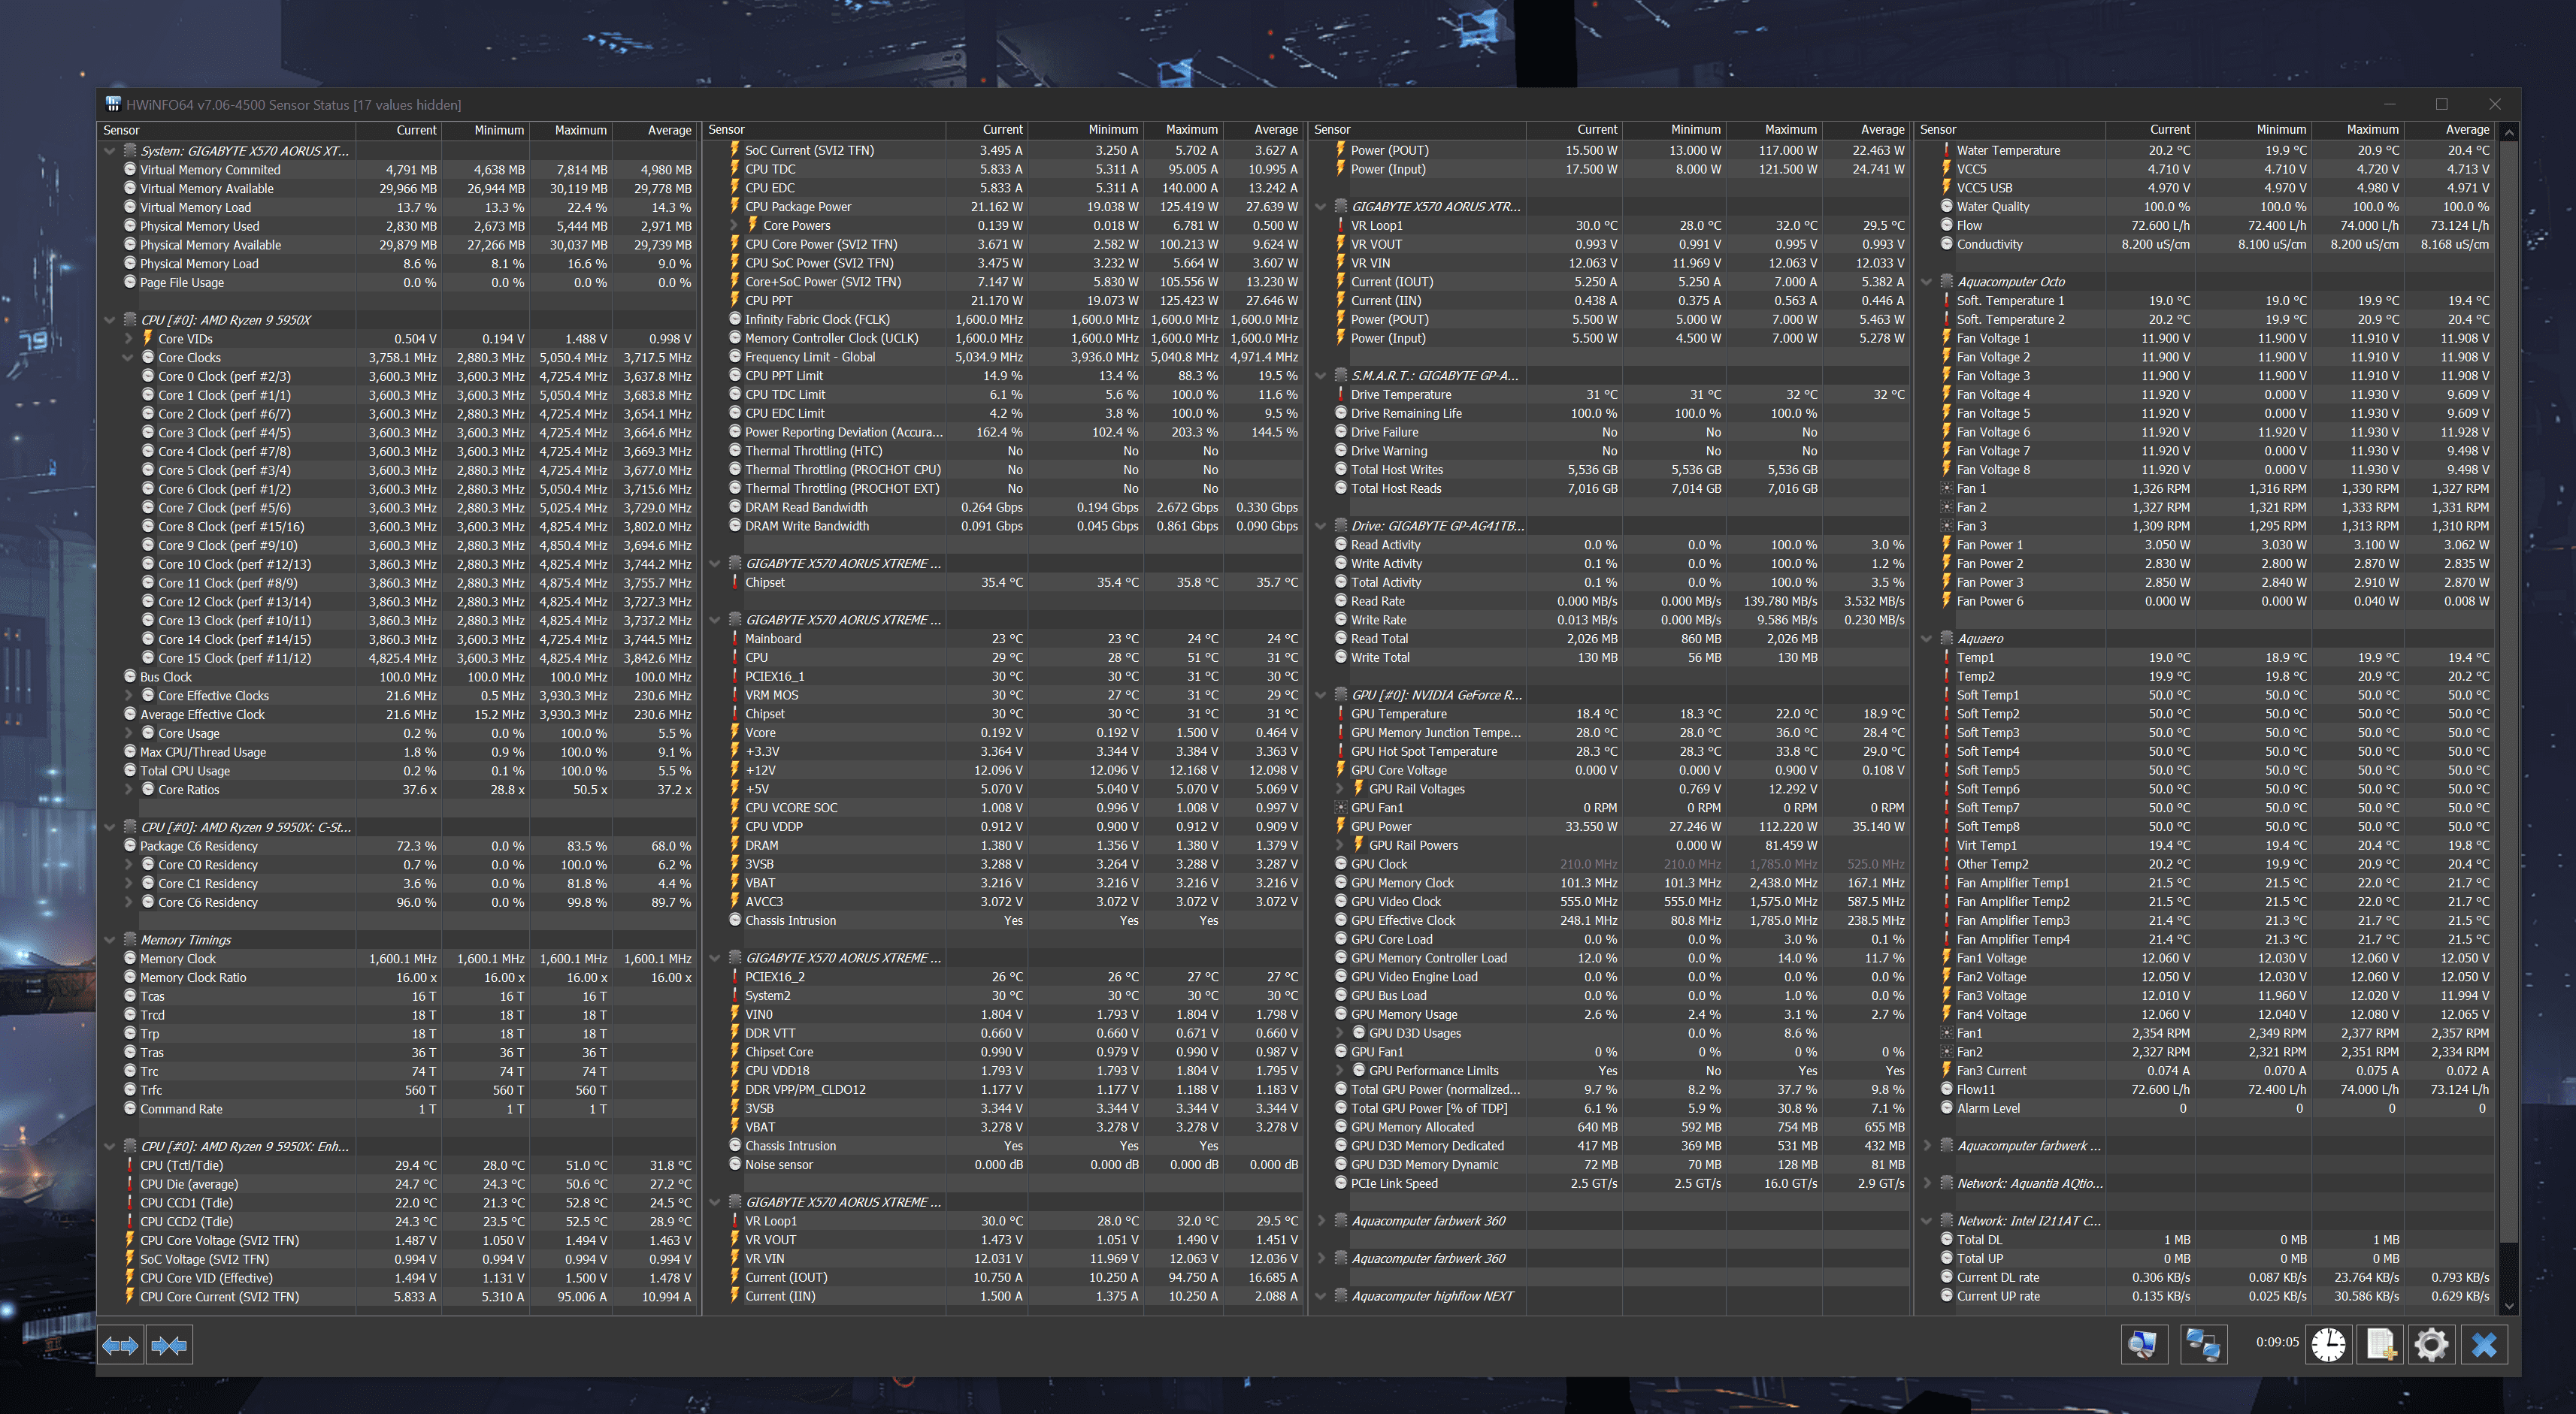Open remote network monitoring computers icon
2576x1414 pixels.
pyautogui.click(x=2203, y=1344)
